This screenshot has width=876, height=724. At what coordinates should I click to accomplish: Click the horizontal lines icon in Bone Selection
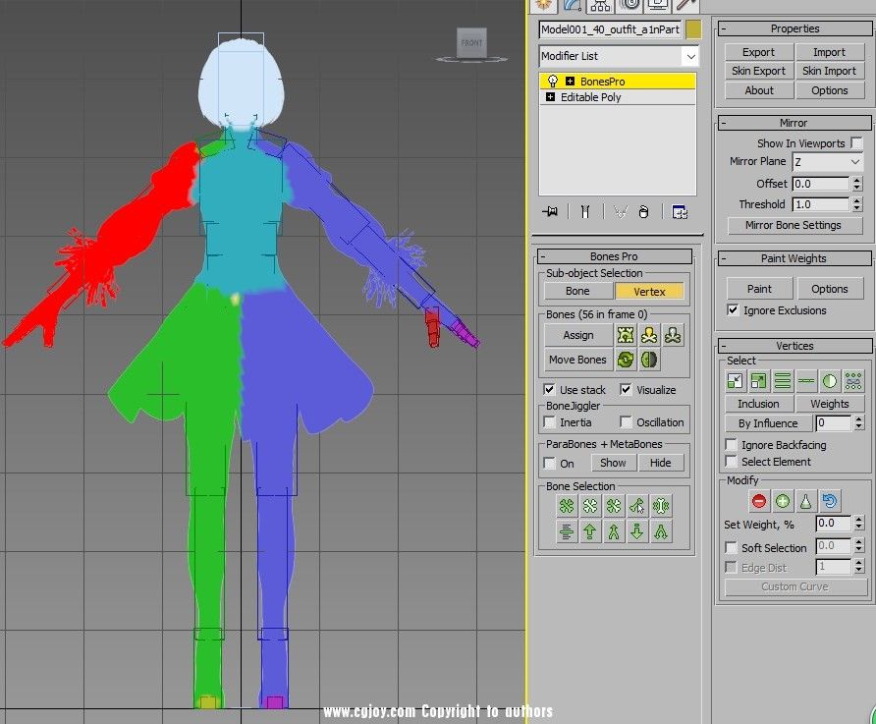click(x=567, y=531)
